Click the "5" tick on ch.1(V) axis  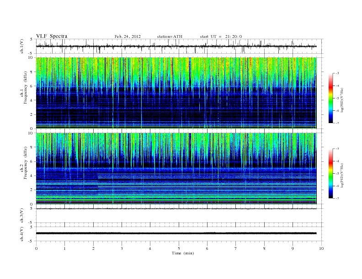(32, 39)
